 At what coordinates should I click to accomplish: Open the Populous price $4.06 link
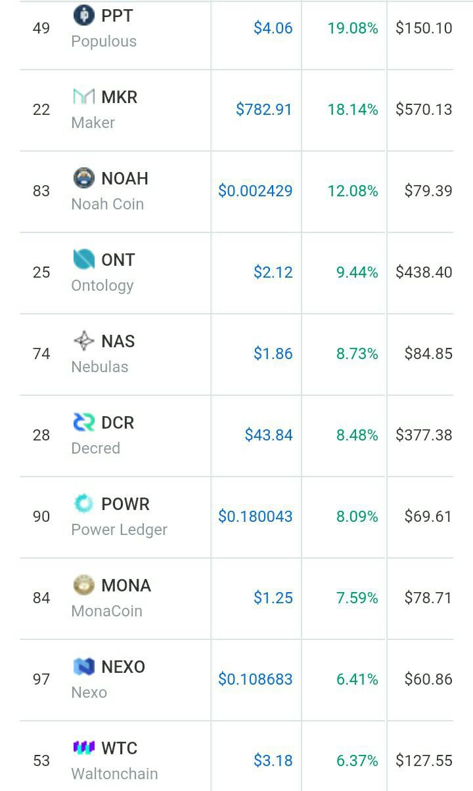coord(273,28)
